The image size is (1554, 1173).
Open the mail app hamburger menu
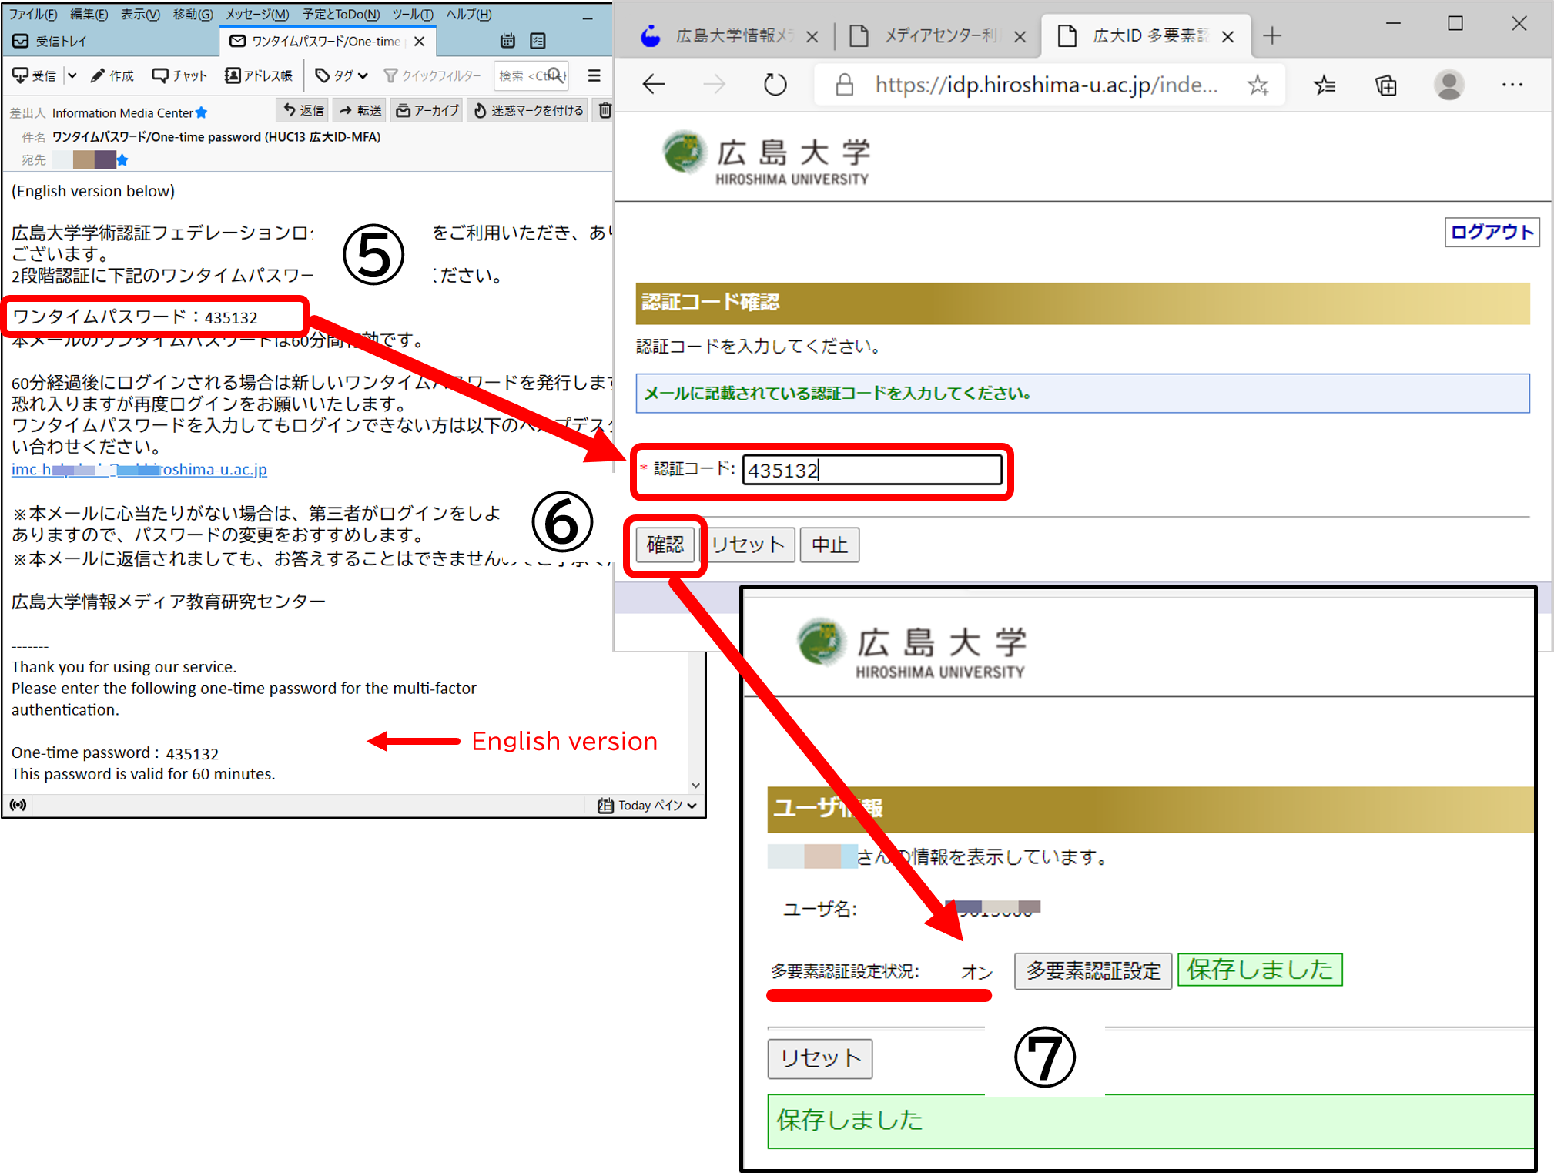594,75
